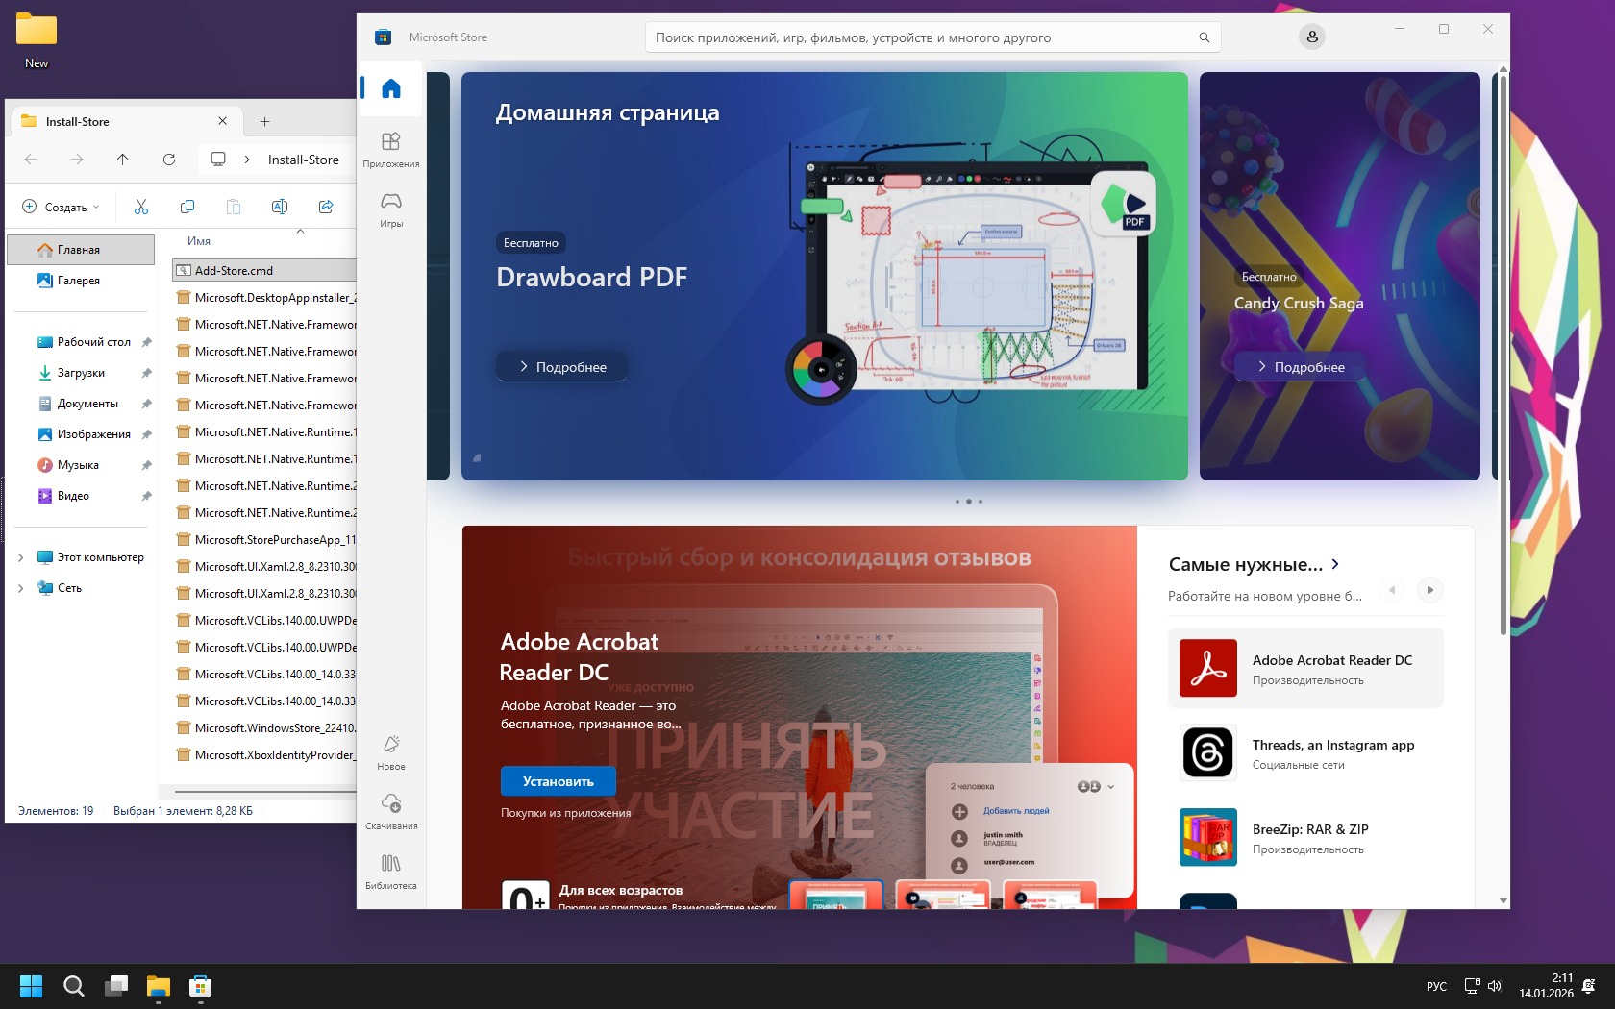Click the Refresh icon in Explorer
This screenshot has height=1009, width=1615.
[x=169, y=160]
